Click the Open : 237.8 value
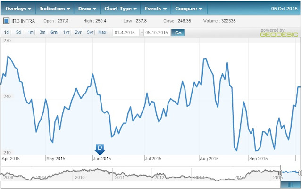Viewport: 302px width, 189px height. [56, 21]
